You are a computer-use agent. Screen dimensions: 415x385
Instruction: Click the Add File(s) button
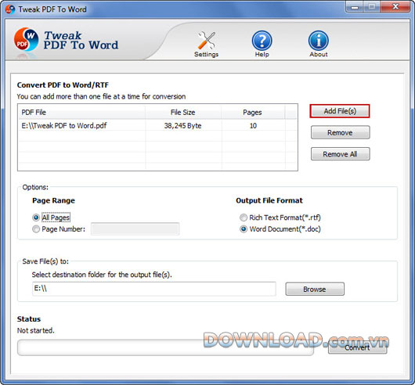(x=340, y=111)
